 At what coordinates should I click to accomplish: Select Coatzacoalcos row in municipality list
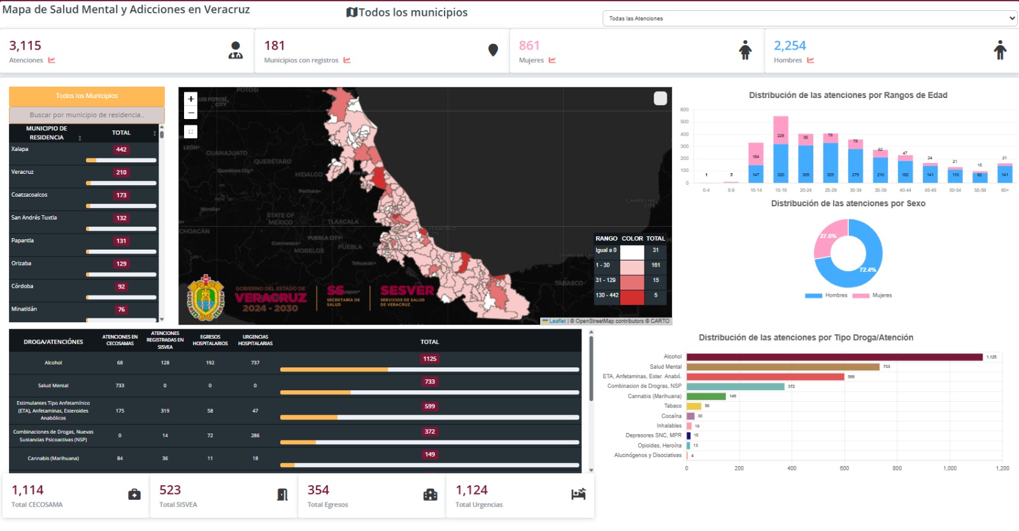83,200
